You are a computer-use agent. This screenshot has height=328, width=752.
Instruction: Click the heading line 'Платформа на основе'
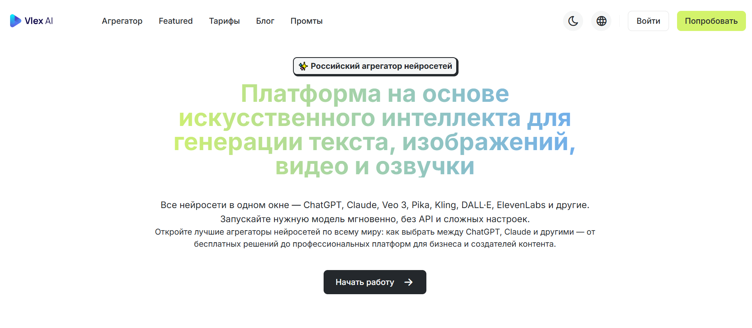coord(375,94)
